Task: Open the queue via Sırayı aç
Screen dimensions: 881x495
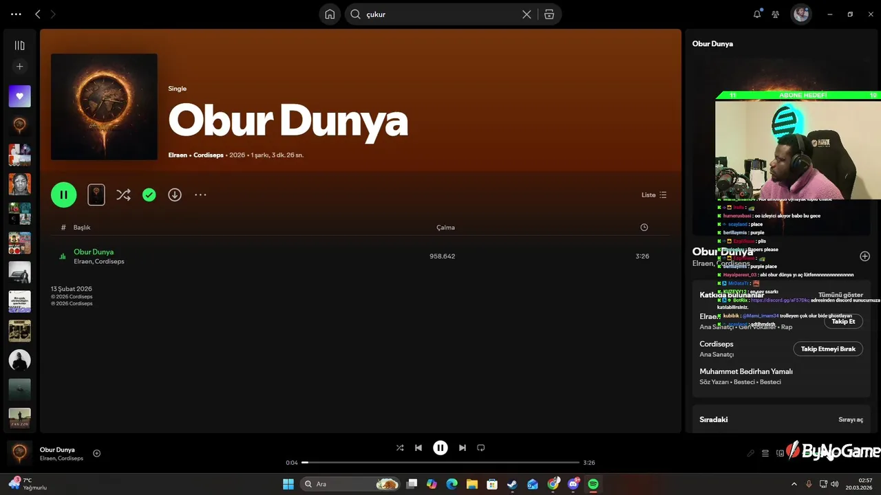Action: click(x=851, y=419)
